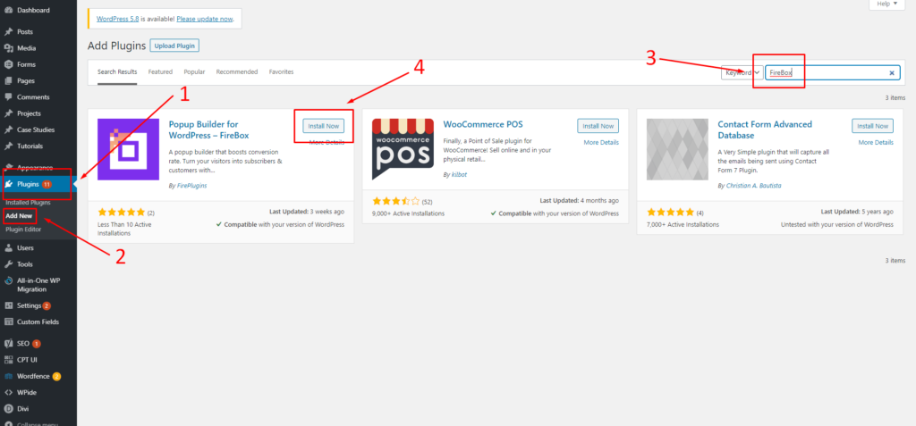
Task: Click the CPT UI icon
Action: (x=8, y=360)
